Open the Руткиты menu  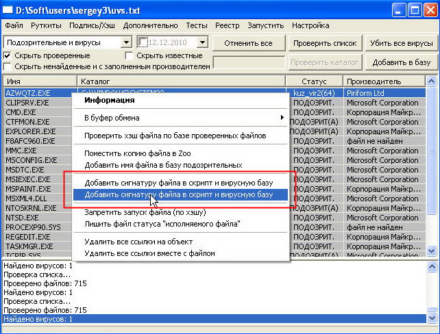(46, 25)
